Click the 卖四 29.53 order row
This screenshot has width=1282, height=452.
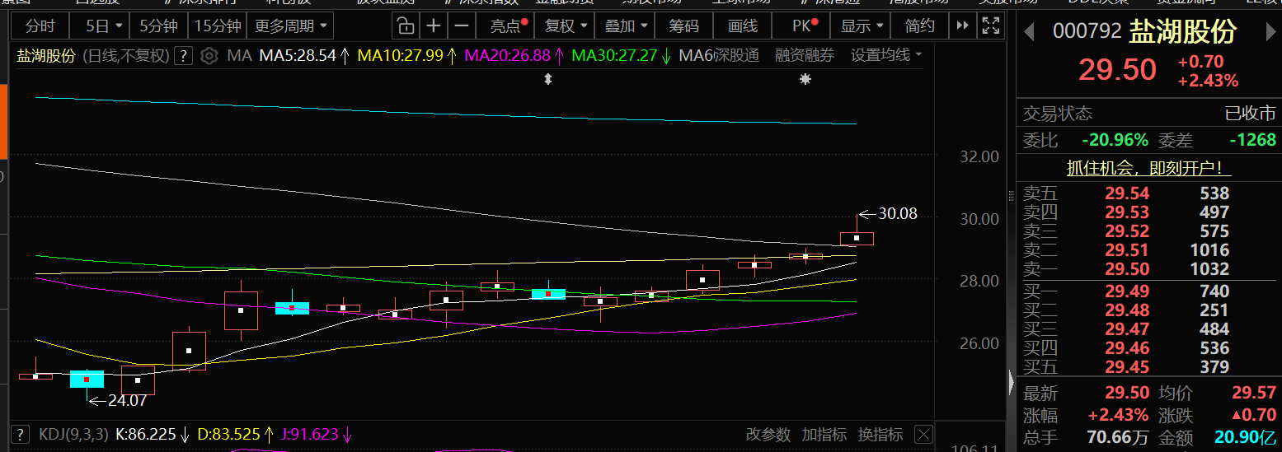pyautogui.click(x=1148, y=212)
